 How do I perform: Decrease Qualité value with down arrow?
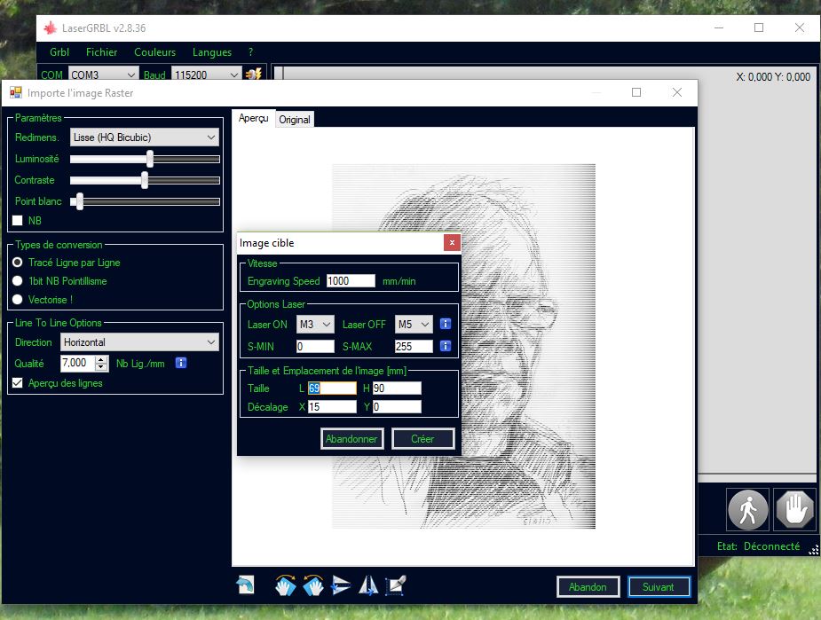pos(101,367)
